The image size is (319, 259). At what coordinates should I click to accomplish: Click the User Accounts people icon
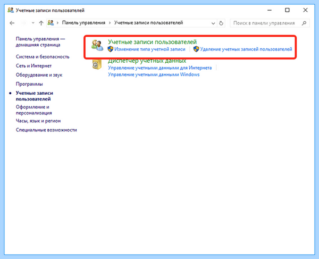[x=97, y=45]
